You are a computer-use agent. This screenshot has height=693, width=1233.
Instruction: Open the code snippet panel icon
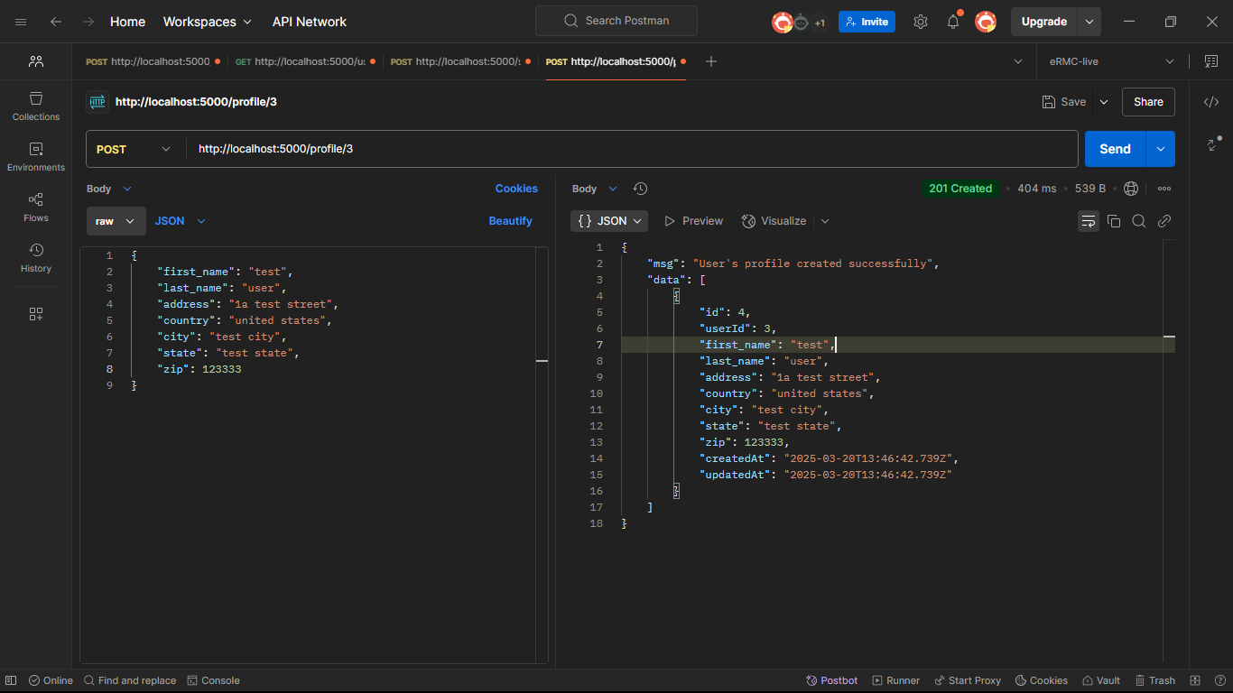point(1211,102)
